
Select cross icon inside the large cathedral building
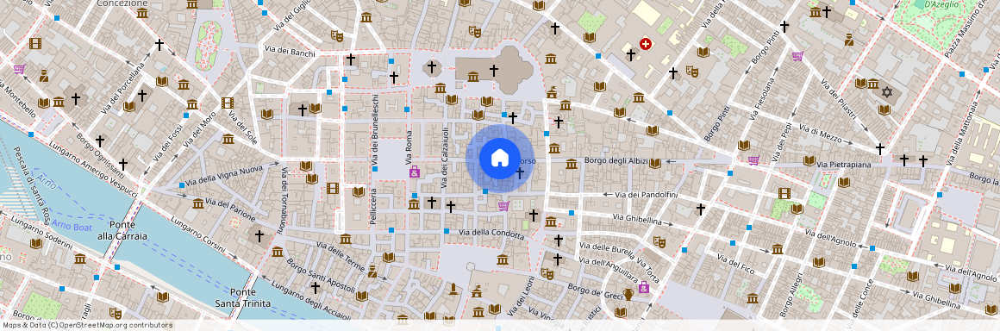[x=494, y=69]
